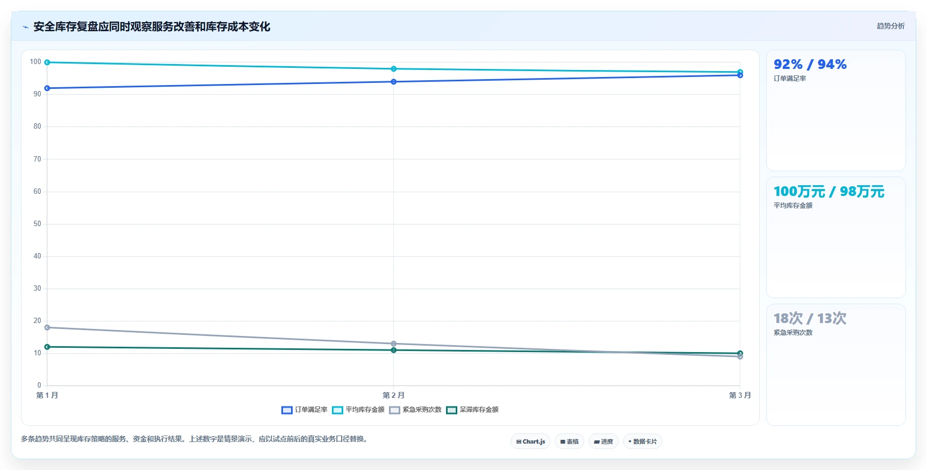Click the green 呆滞库存金额 legend color box
The width and height of the screenshot is (927, 470).
[x=451, y=410]
